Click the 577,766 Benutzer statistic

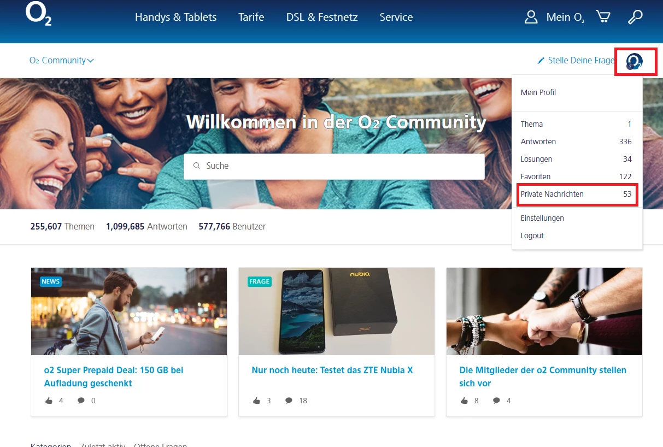[232, 226]
